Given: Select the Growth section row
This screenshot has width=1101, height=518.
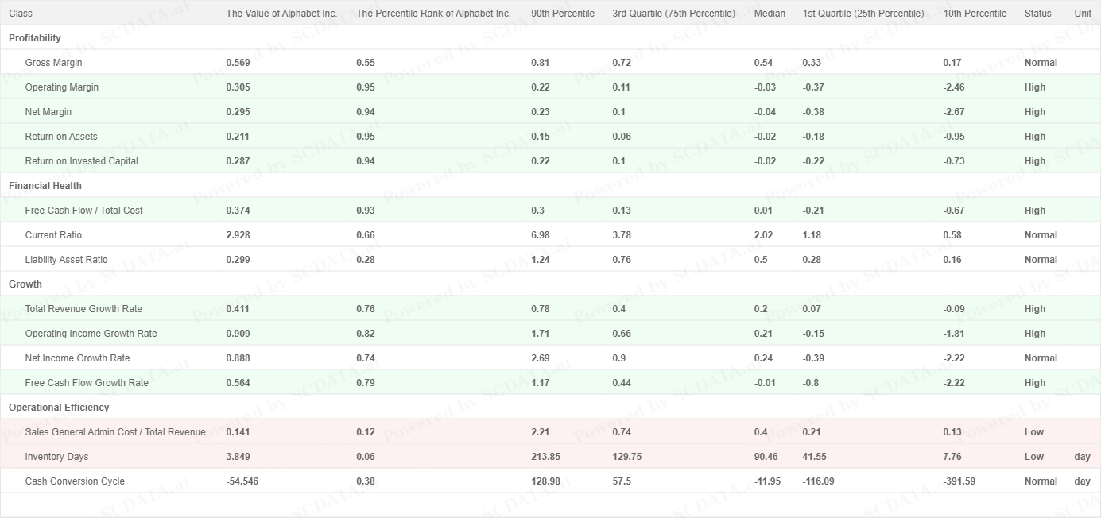Looking at the screenshot, I should [x=25, y=284].
